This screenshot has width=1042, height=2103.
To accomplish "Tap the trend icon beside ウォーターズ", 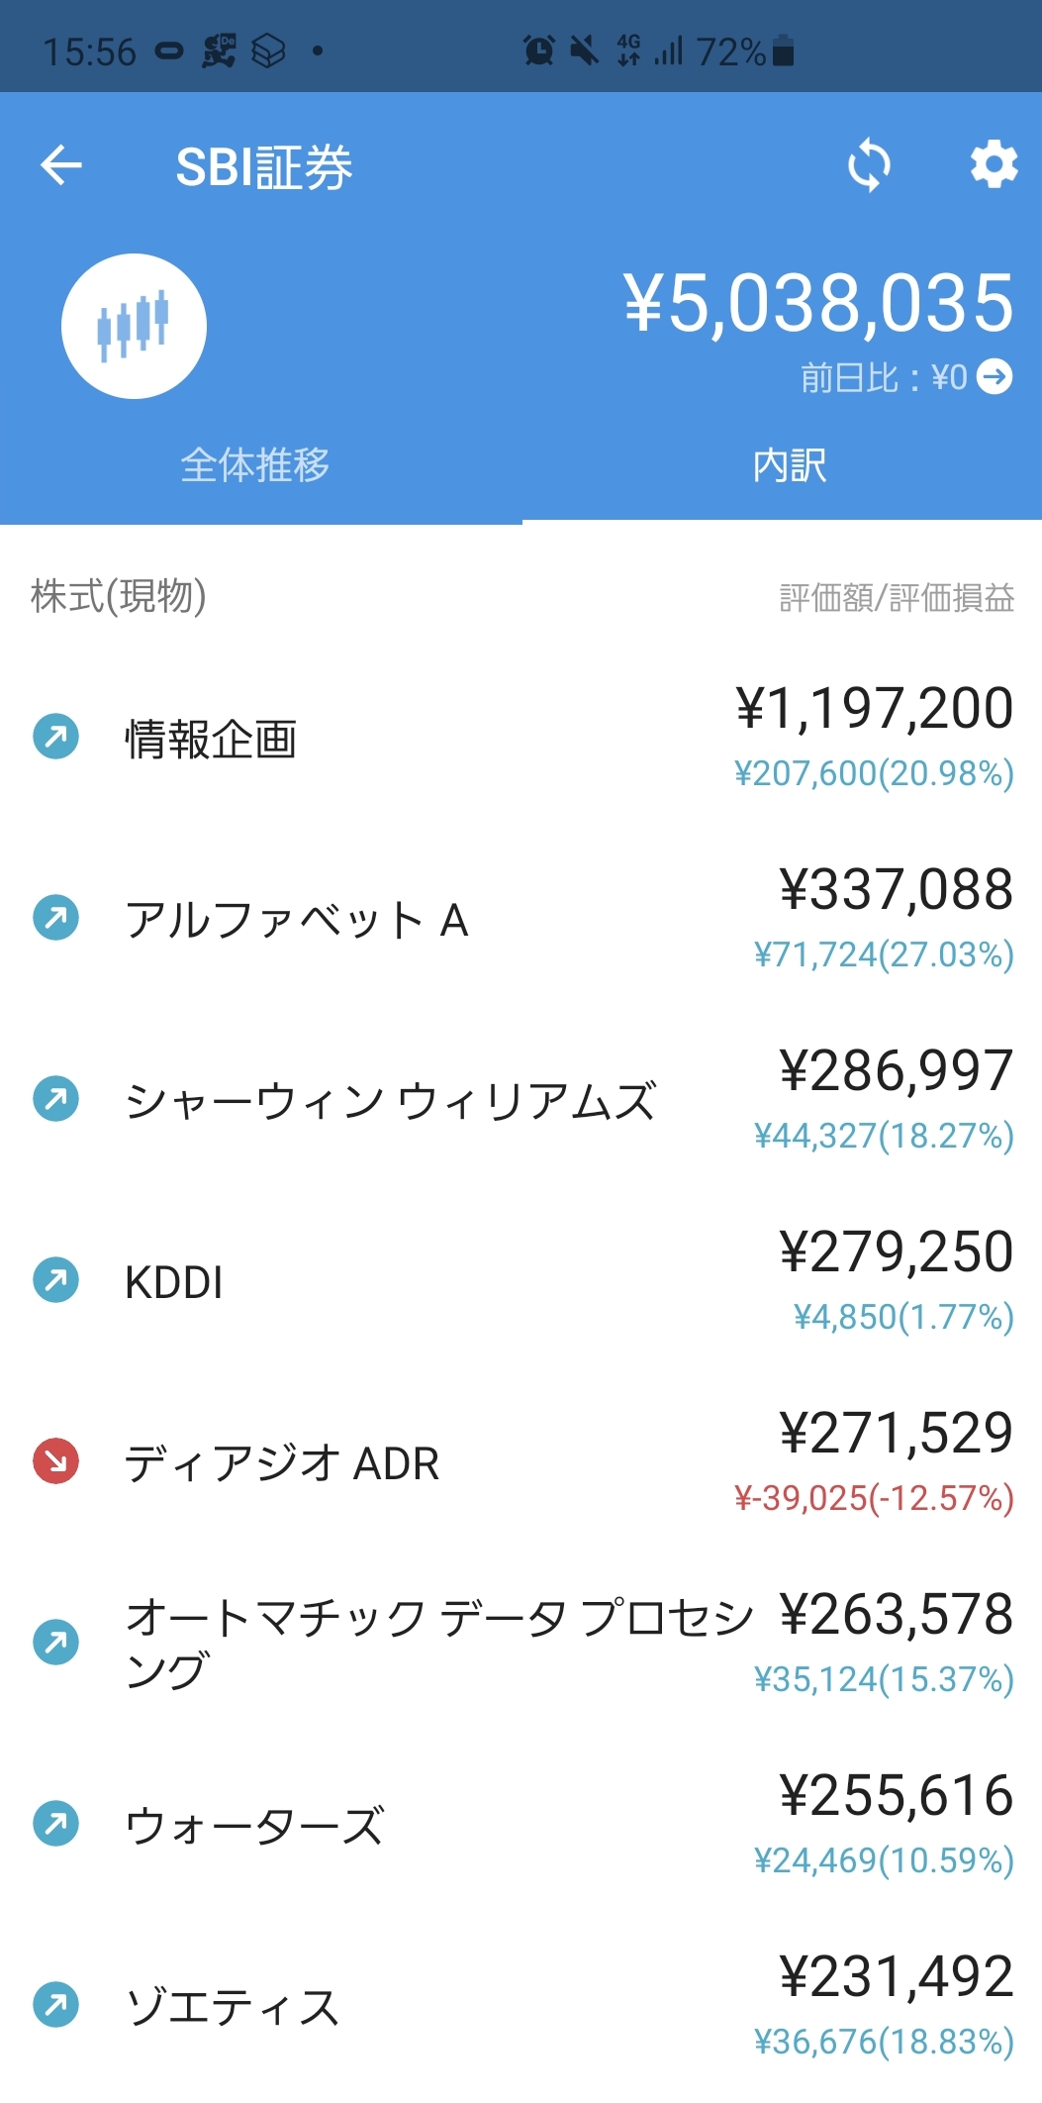I will (x=55, y=1824).
